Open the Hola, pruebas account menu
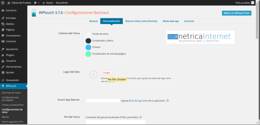260x125 pixels. pyautogui.click(x=242, y=3)
